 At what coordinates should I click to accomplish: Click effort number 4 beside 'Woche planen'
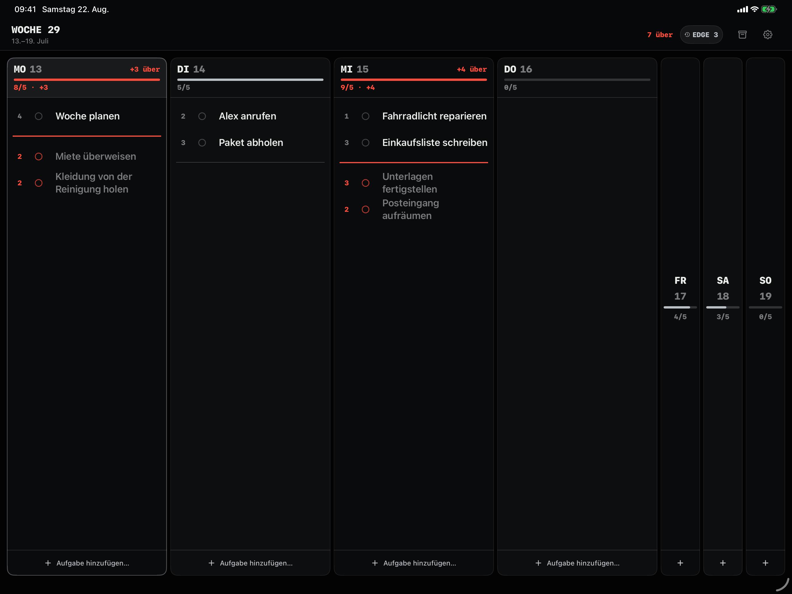[x=20, y=116]
